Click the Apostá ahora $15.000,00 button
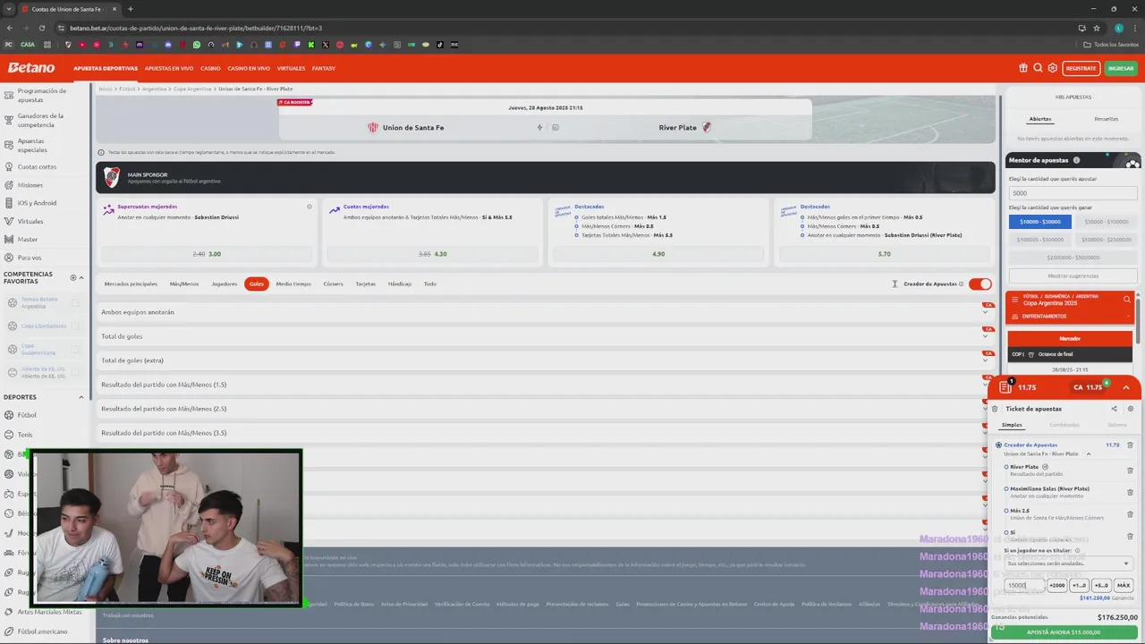The width and height of the screenshot is (1145, 644). coord(1064,631)
